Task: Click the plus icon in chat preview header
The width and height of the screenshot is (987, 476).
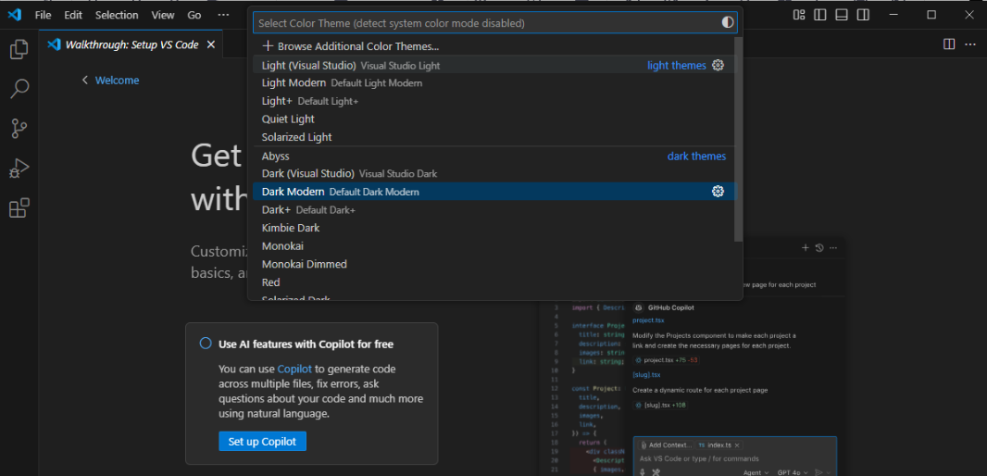Action: (x=806, y=248)
